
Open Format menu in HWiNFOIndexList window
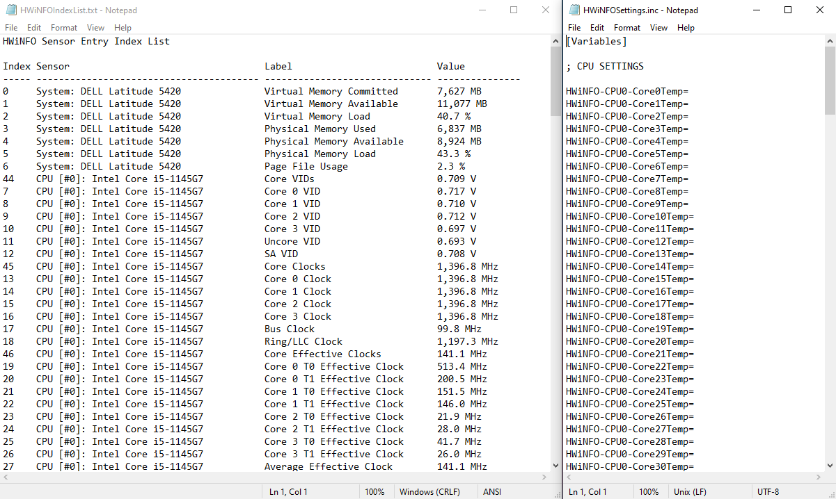click(64, 28)
